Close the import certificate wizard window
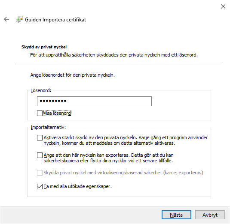The image size is (230, 224). pos(223,6)
